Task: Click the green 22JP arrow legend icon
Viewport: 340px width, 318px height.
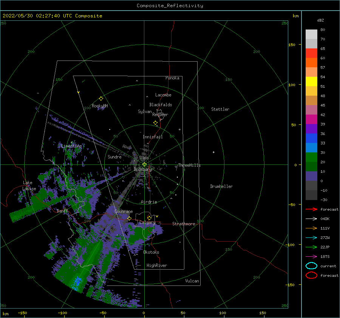Action: pyautogui.click(x=311, y=247)
